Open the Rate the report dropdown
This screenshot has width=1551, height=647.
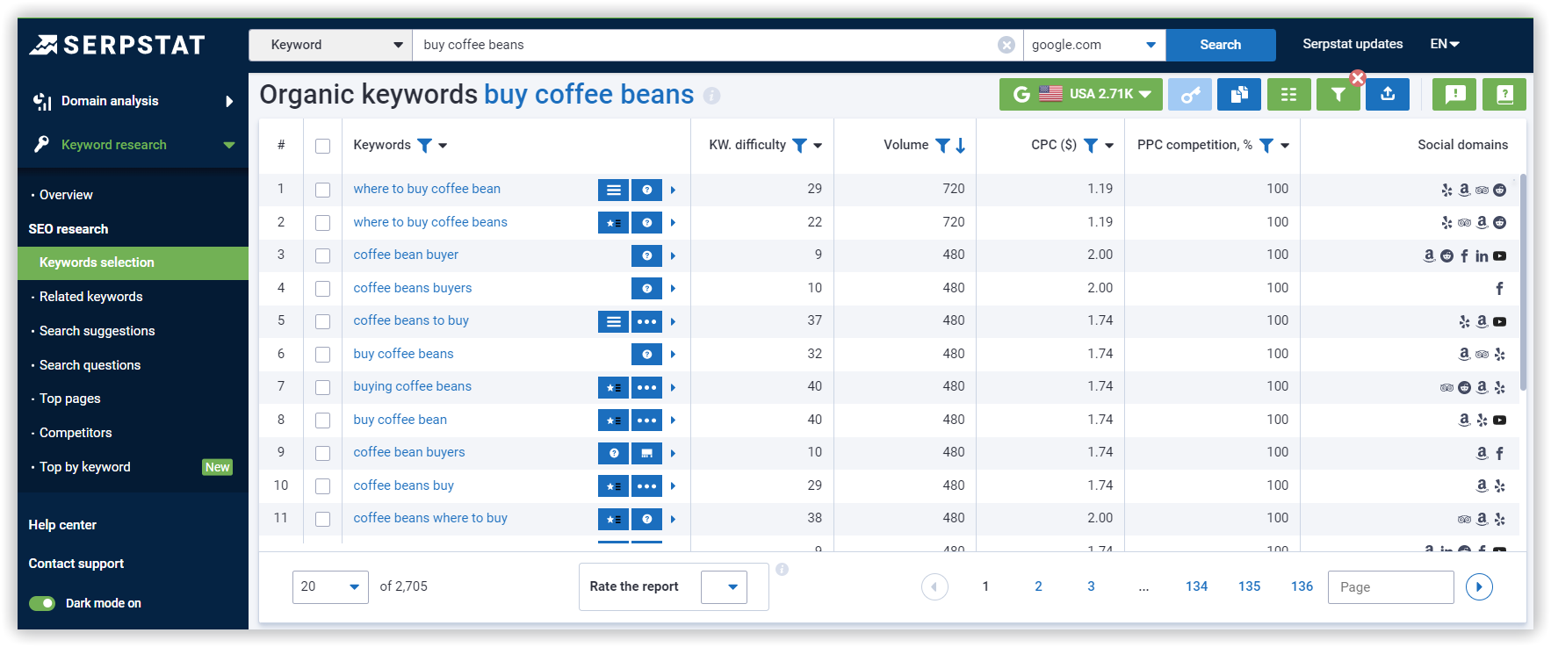pos(724,586)
